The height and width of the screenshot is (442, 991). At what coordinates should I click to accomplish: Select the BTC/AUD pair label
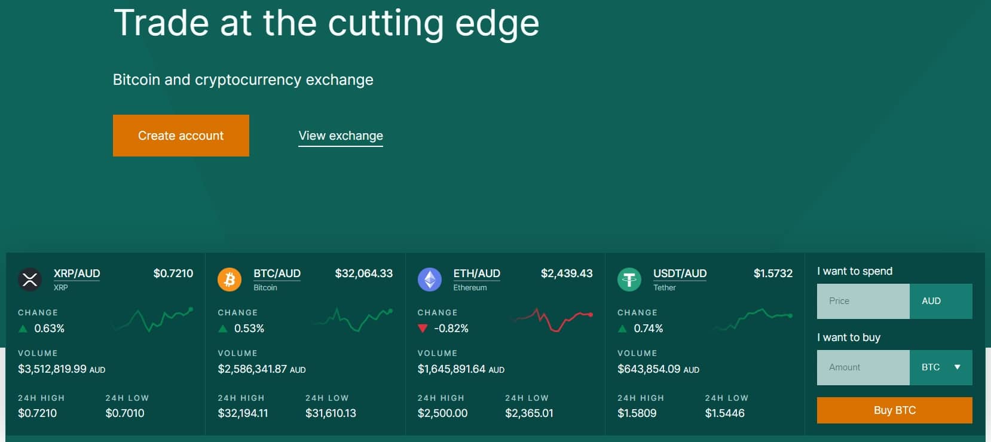pos(277,273)
